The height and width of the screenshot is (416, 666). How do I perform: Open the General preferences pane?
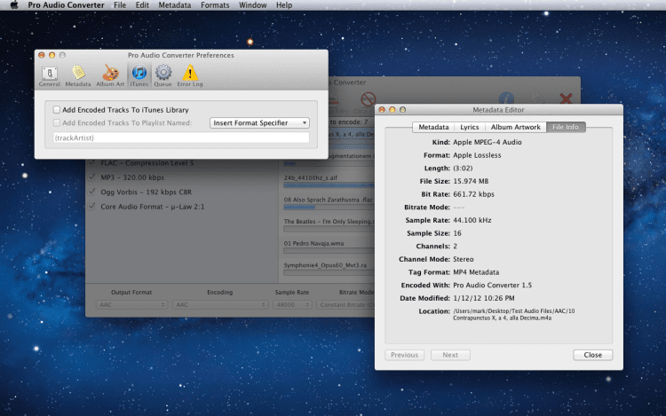coord(50,75)
